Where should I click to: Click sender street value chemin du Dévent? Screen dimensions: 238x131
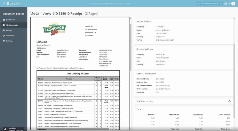pos(163,30)
